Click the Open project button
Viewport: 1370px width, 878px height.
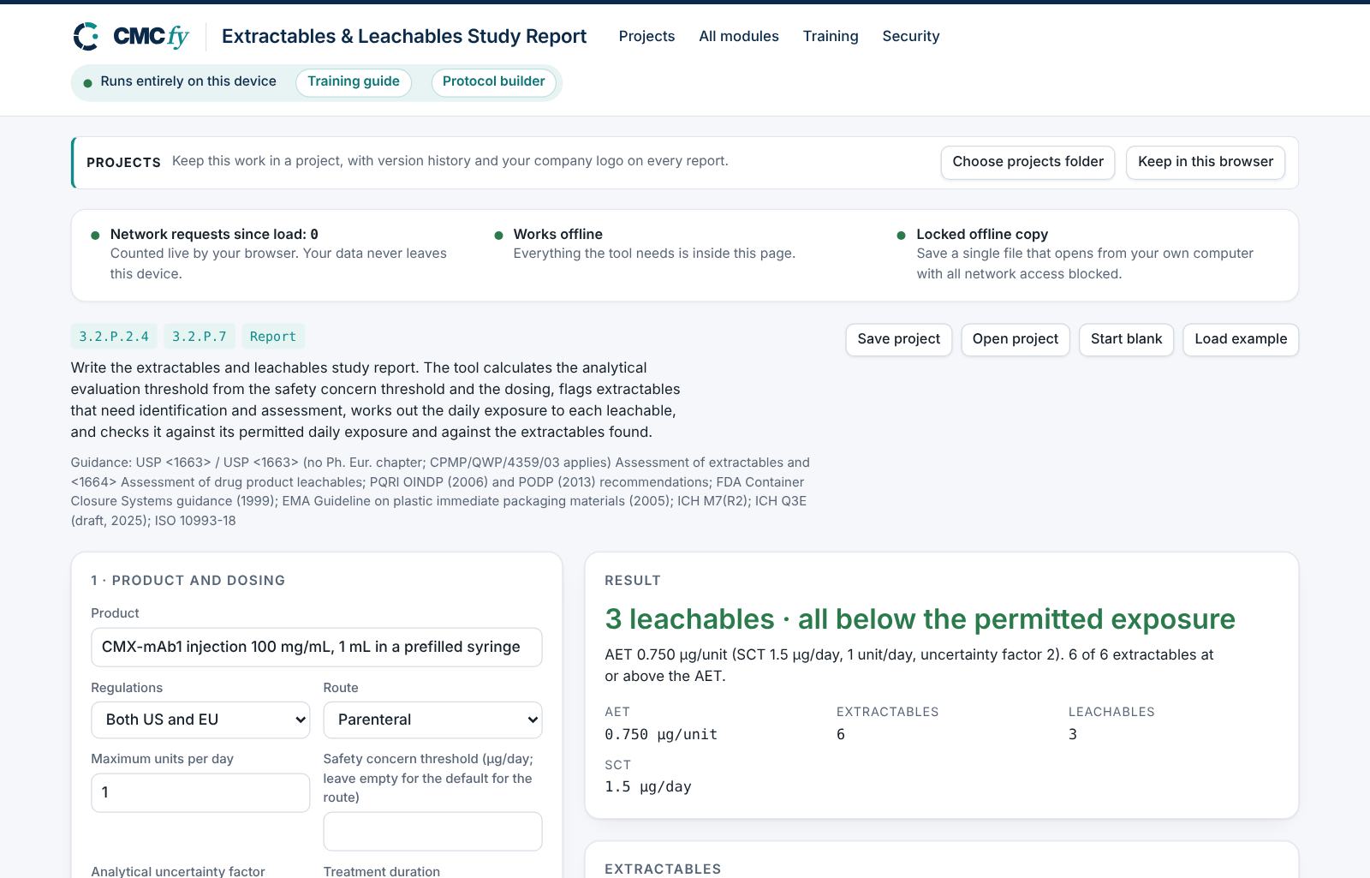point(1016,339)
